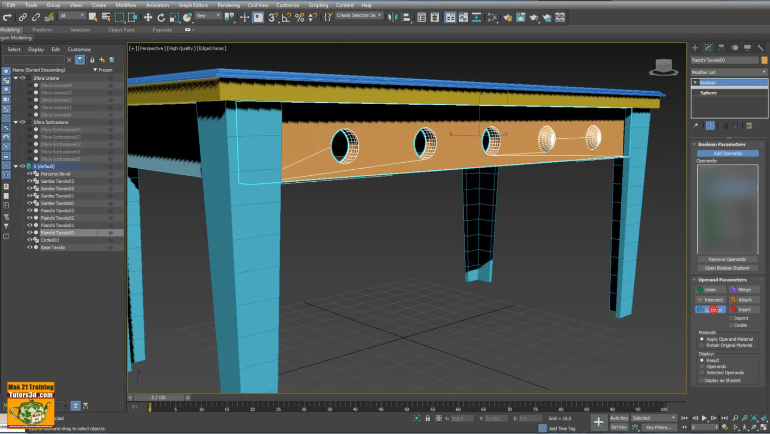Click the Mirror tool icon
Image resolution: width=770 pixels, height=434 pixels.
click(392, 17)
